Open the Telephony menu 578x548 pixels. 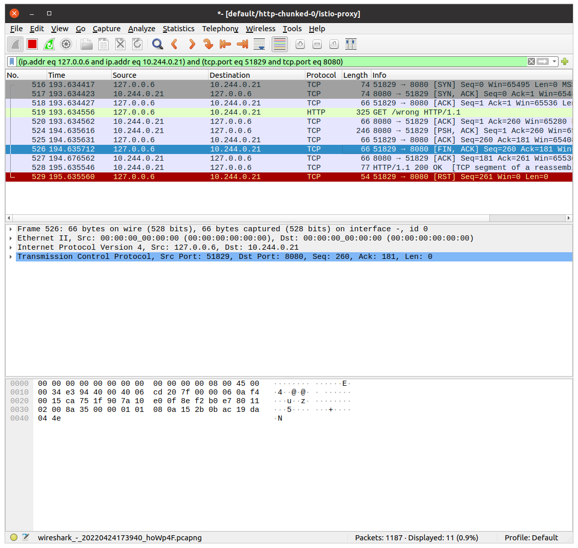[220, 29]
